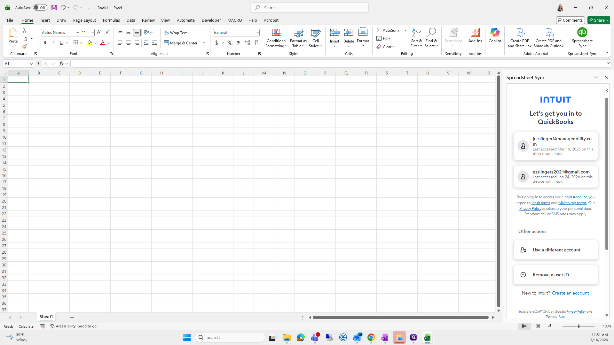
Task: Toggle the AutoSave switch
Action: pyautogui.click(x=40, y=8)
